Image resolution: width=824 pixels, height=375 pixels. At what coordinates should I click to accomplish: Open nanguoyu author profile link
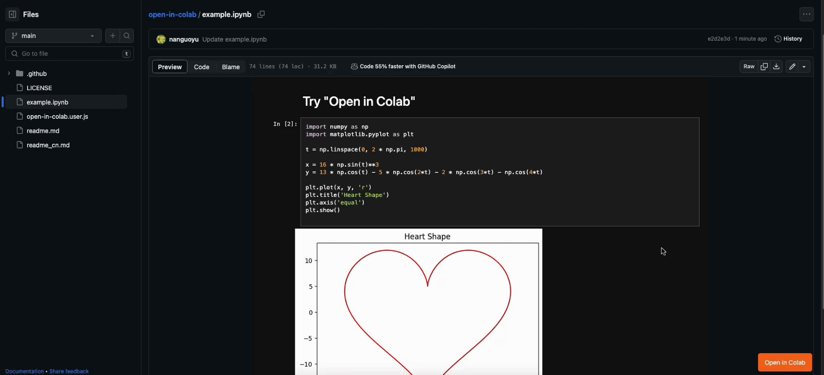(x=184, y=39)
